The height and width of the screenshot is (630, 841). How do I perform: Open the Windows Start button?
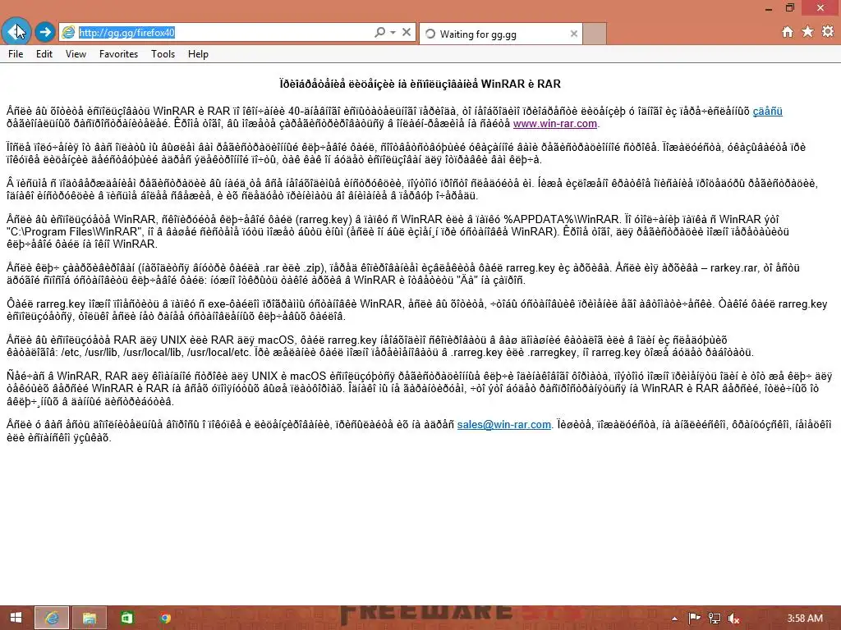(16, 618)
